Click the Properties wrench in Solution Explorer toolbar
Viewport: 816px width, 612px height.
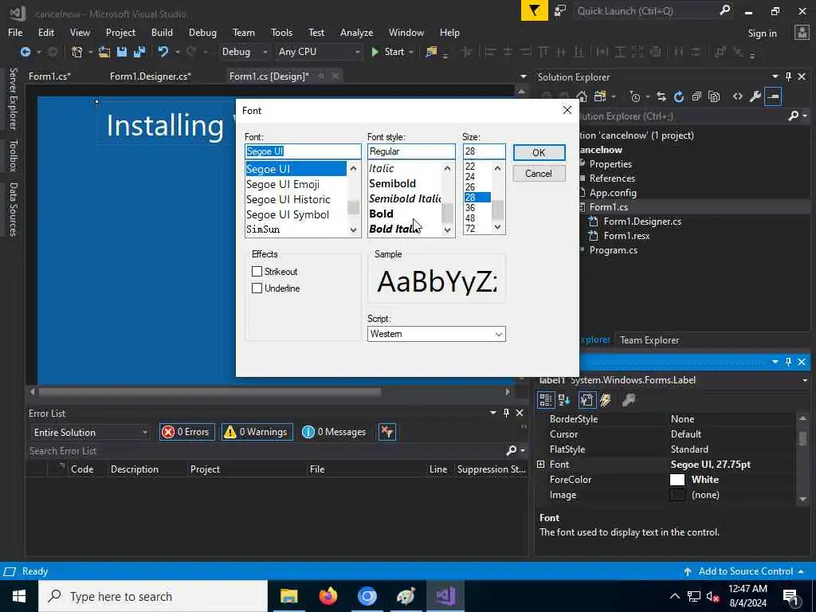point(755,96)
